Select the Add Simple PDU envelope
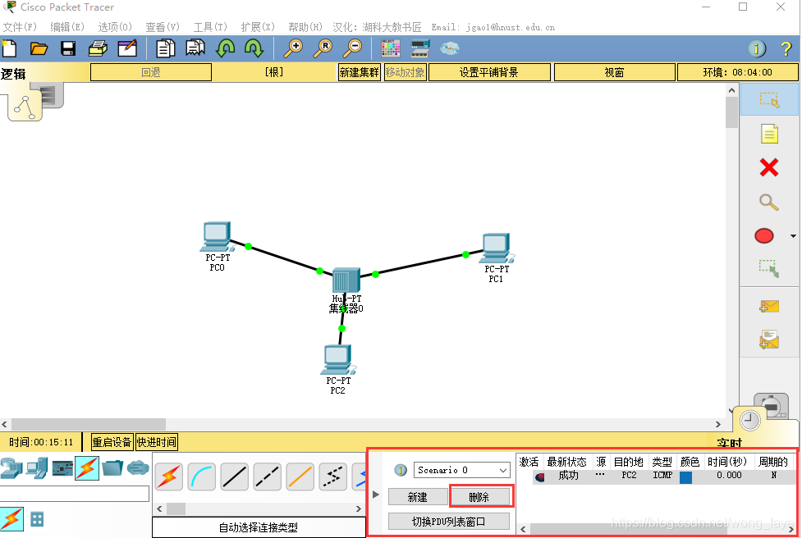Screen dimensions: 802x538 768,306
